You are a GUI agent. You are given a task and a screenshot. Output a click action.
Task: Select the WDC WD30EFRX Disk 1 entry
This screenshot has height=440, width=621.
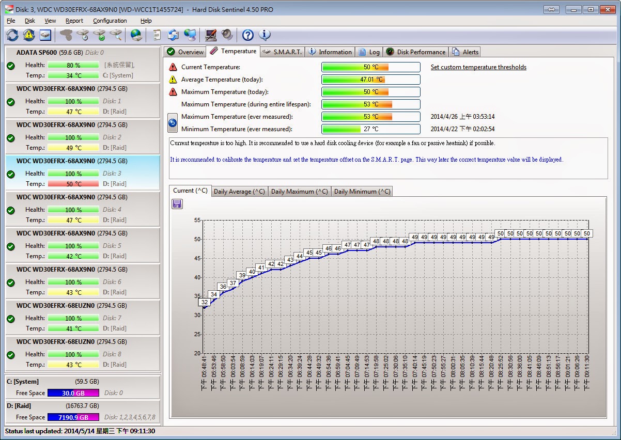pyautogui.click(x=83, y=100)
